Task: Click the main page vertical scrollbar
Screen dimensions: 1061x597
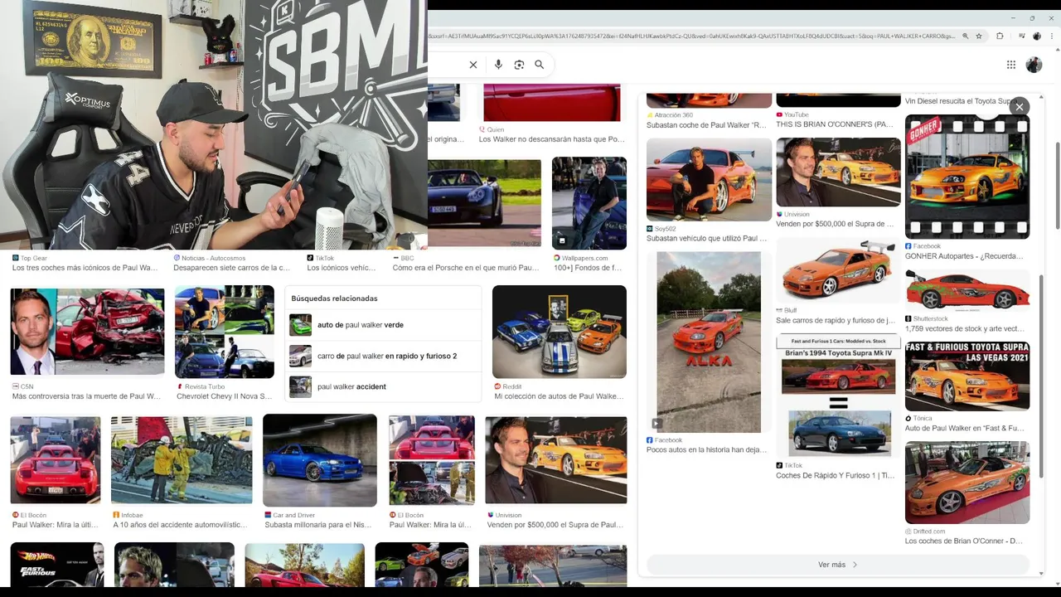Action: pyautogui.click(x=1056, y=185)
